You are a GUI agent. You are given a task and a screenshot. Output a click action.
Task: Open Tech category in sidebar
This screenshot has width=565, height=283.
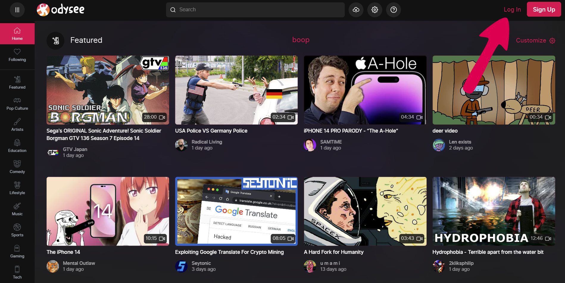(17, 273)
